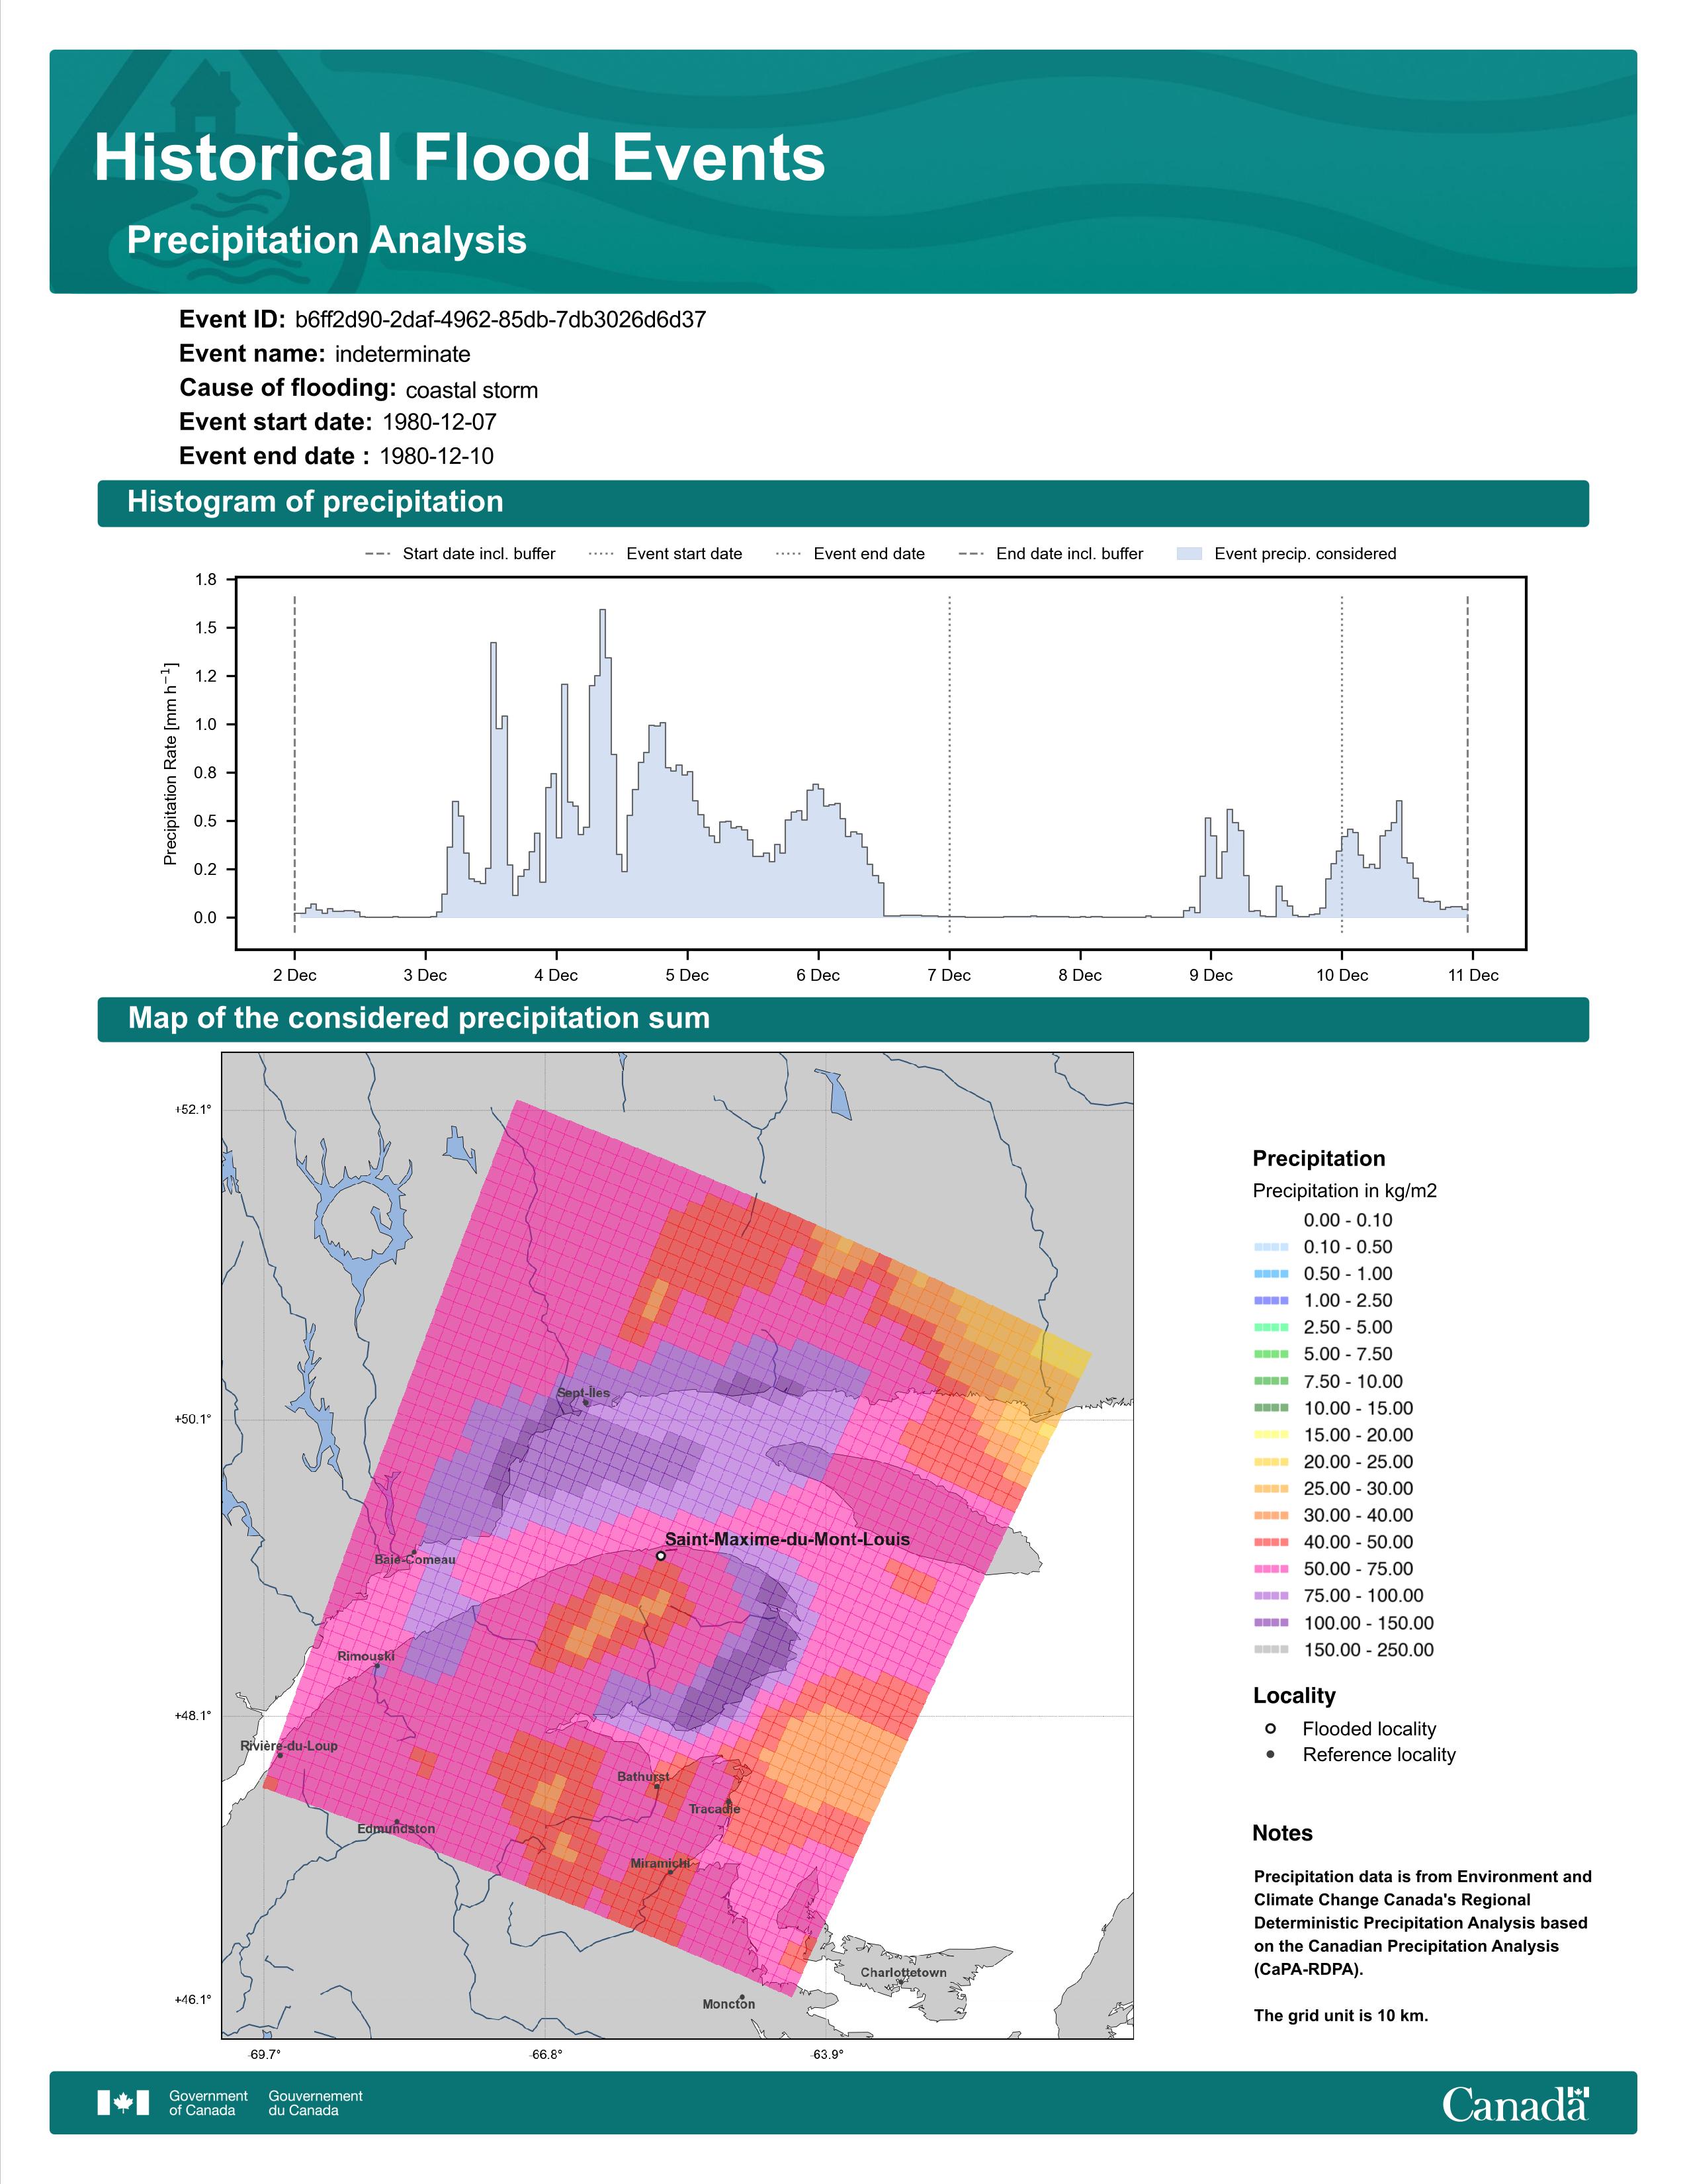The width and height of the screenshot is (1687, 2184).
Task: Click the 10.00 - 15.00 precipitation color swatch
Action: tap(1272, 1408)
